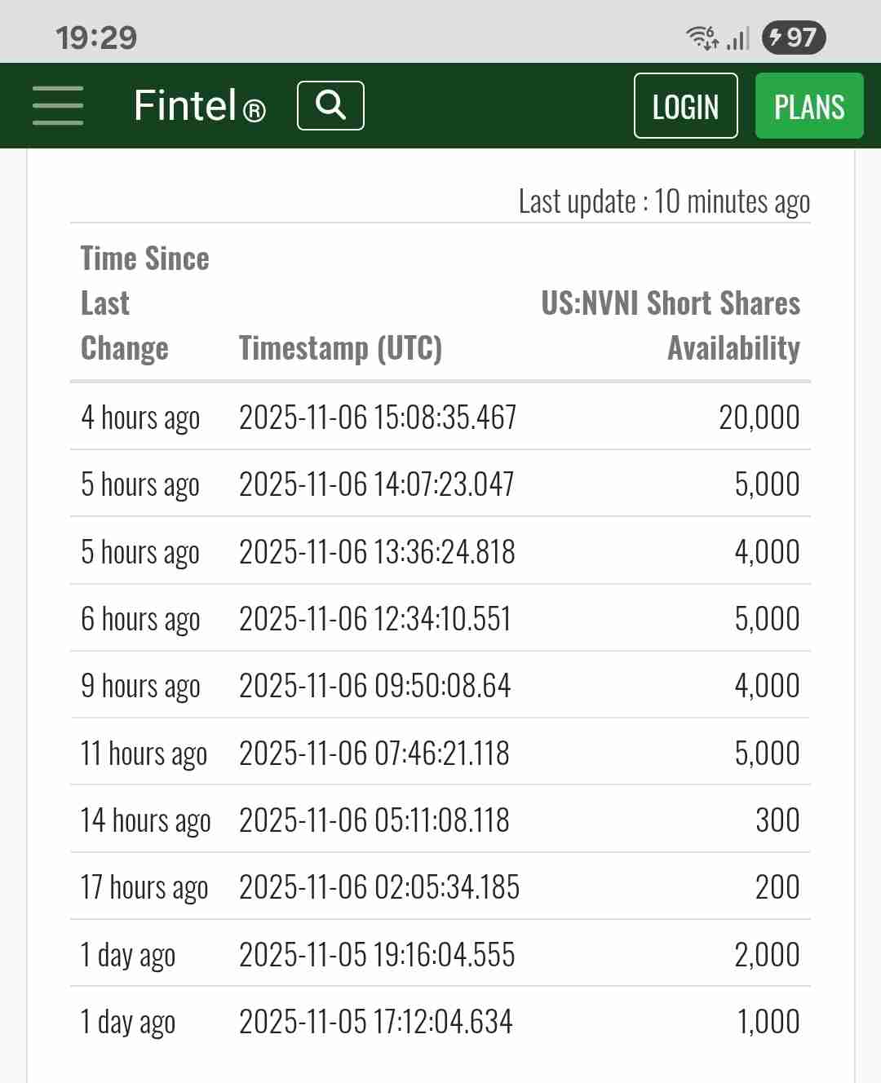Select timestamp 2025-11-06 05:11:08.118
The width and height of the screenshot is (881, 1083).
(374, 820)
